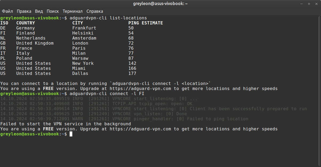
Task: Maximize the terminal window
Action: [x=309, y=4]
